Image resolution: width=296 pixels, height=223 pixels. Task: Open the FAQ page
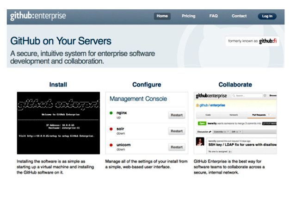[214, 16]
